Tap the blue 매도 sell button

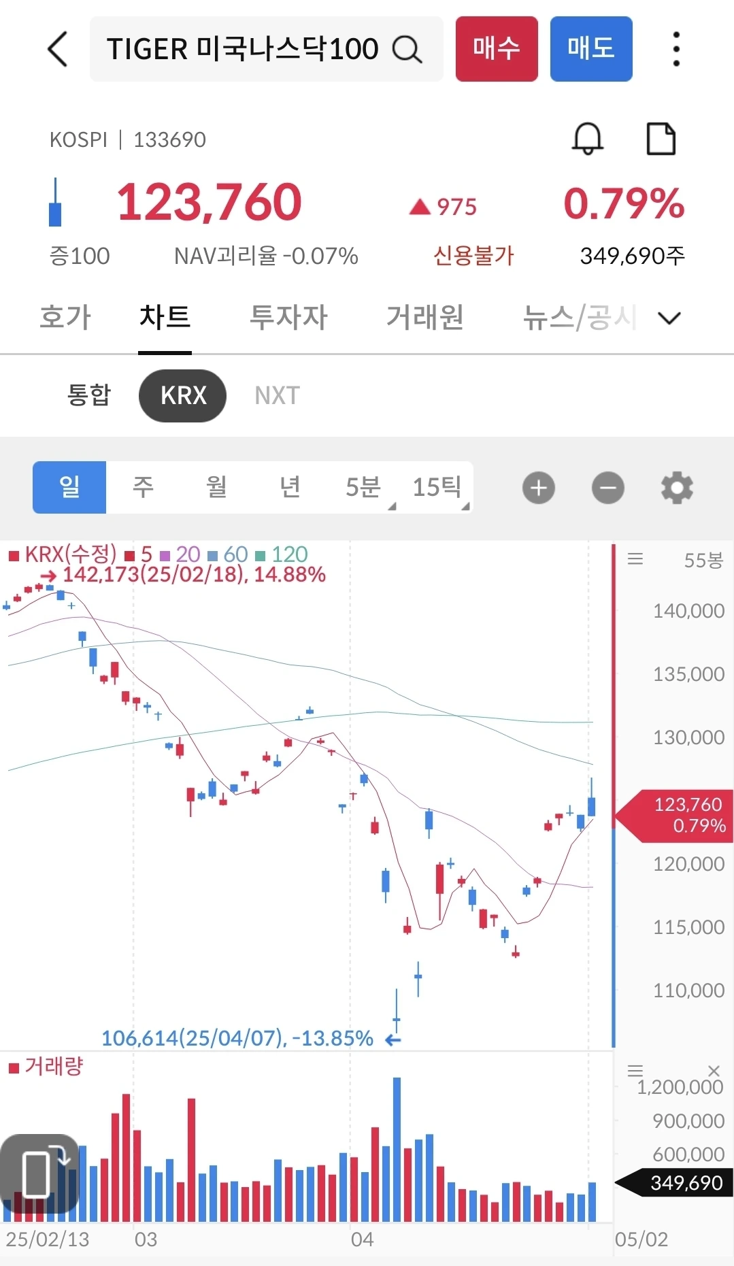pos(591,49)
